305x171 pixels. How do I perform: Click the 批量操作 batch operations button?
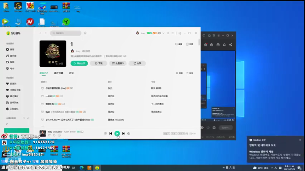pos(118,63)
